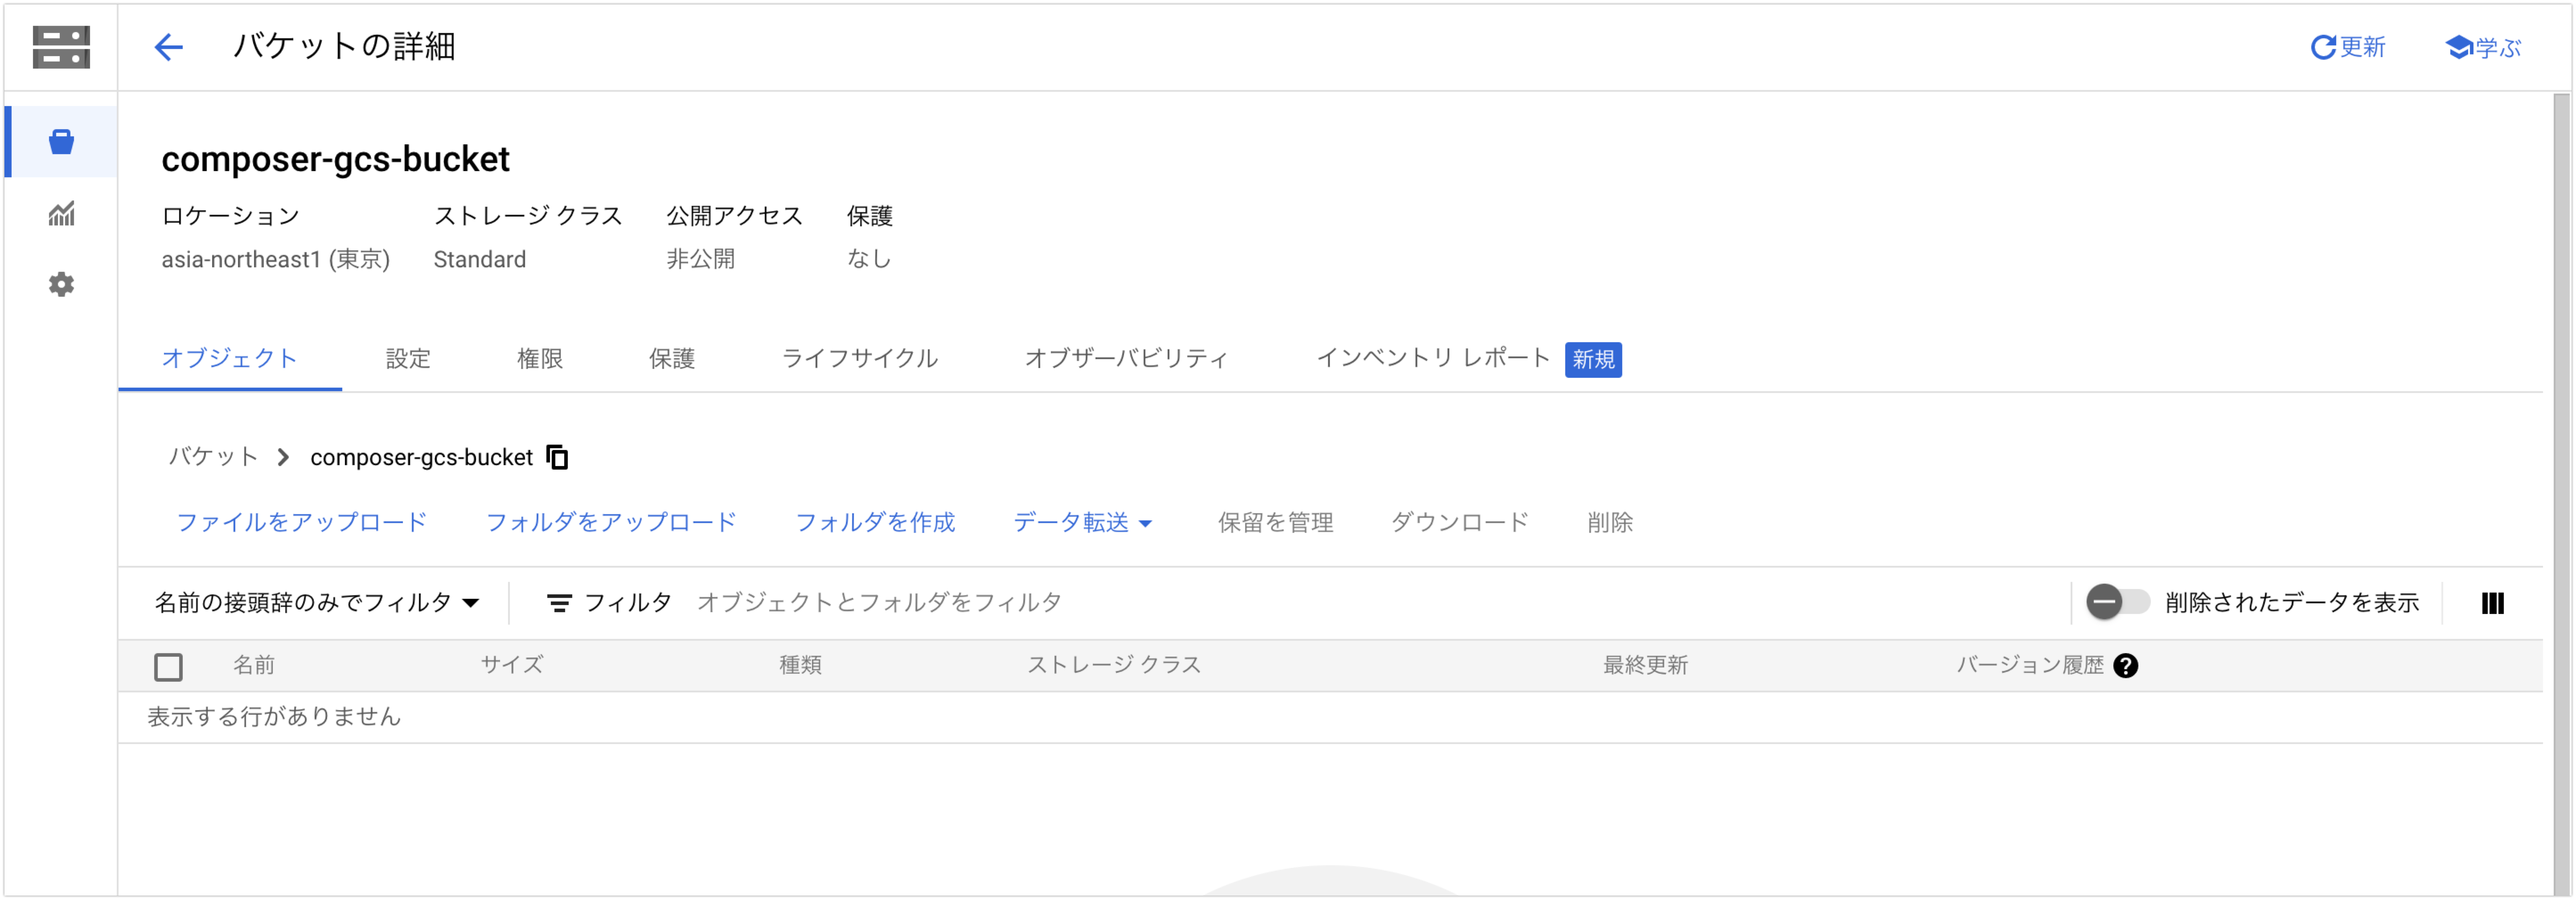Switch to the ライフサイクル tab
The image size is (2576, 900).
tap(859, 358)
